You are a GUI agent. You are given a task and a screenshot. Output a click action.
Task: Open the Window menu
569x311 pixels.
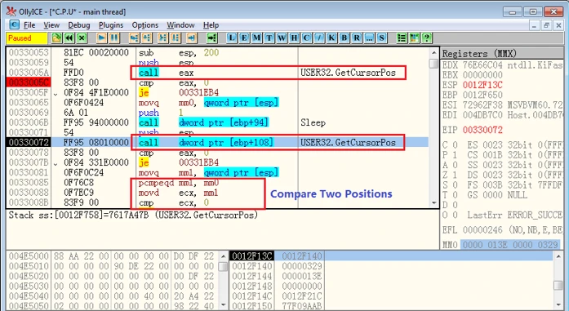180,25
